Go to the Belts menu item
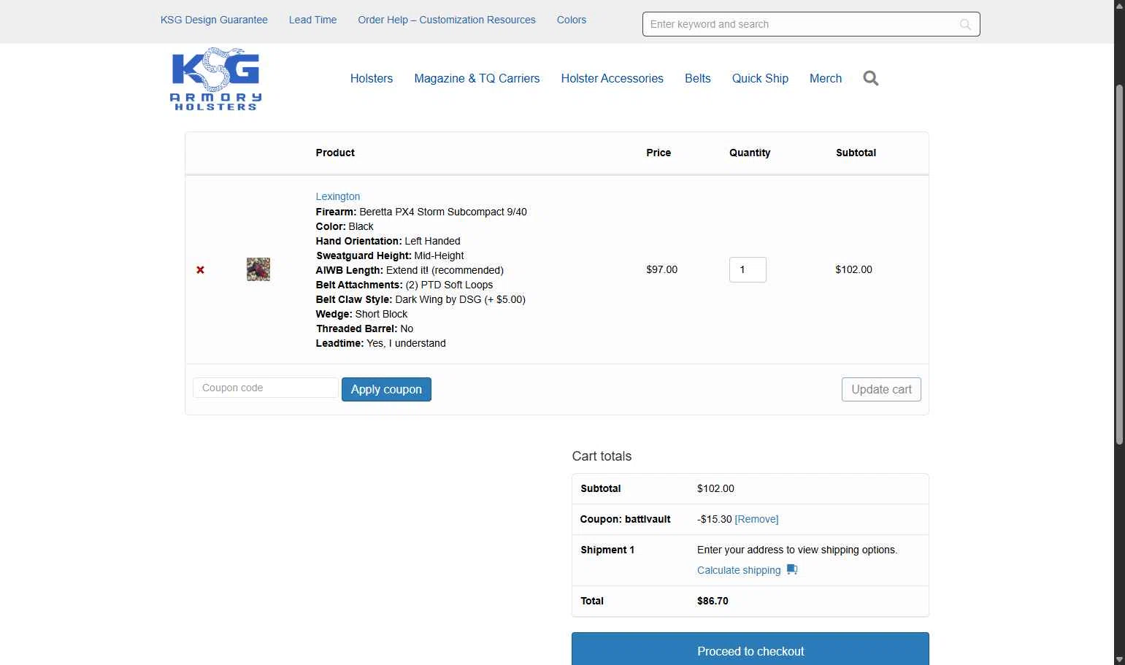Image resolution: width=1125 pixels, height=665 pixels. pos(698,78)
